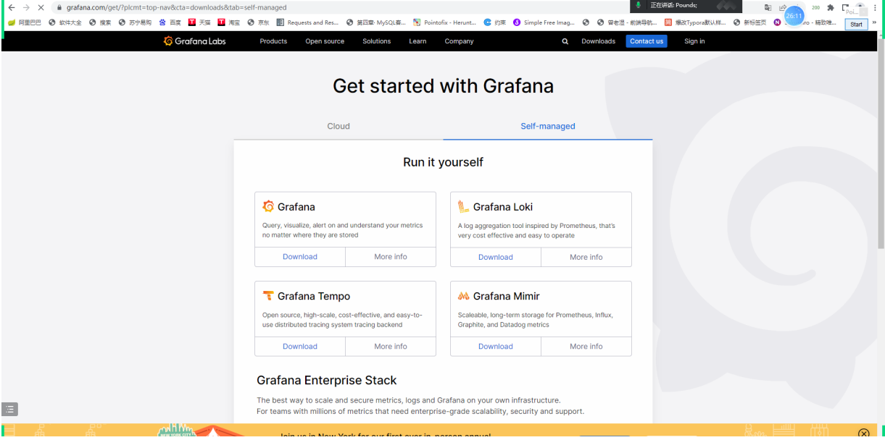Image resolution: width=885 pixels, height=440 pixels.
Task: Open the 阿里巴巴 bookmark
Action: point(25,22)
